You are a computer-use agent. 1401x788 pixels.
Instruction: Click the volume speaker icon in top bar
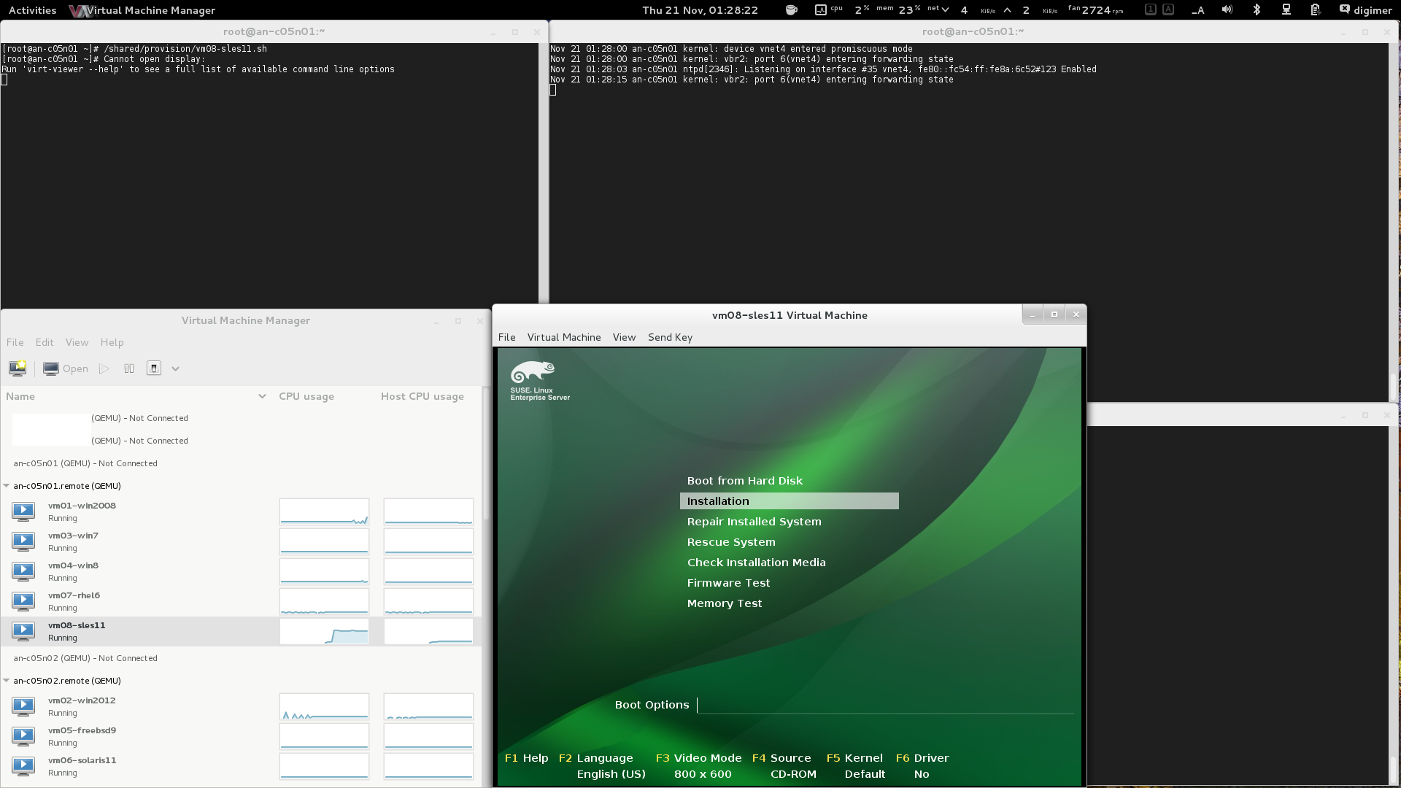(1227, 10)
